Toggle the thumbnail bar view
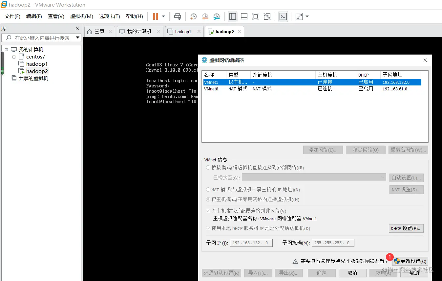 coord(244,16)
